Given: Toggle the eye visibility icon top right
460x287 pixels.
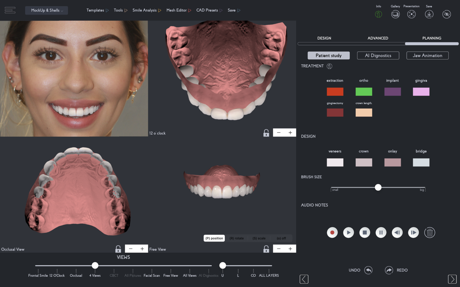Looking at the screenshot, I should click(447, 14).
